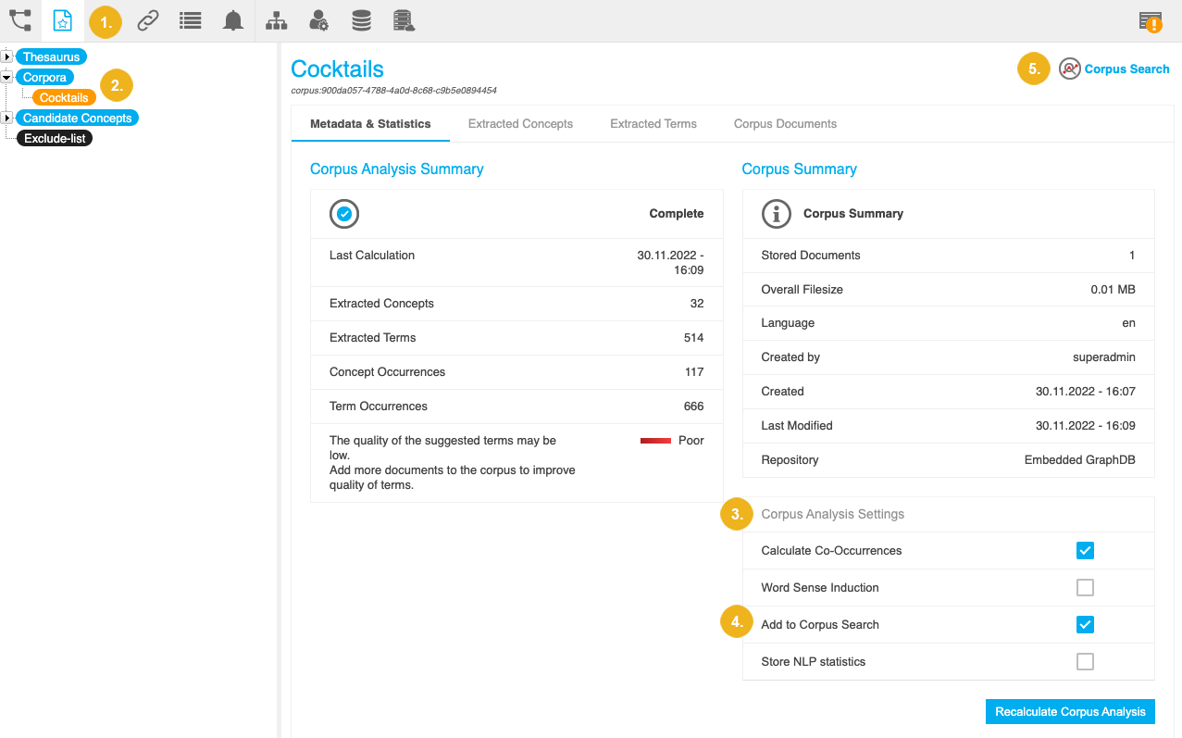
Task: Open the Corpus Search link
Action: click(x=1126, y=69)
